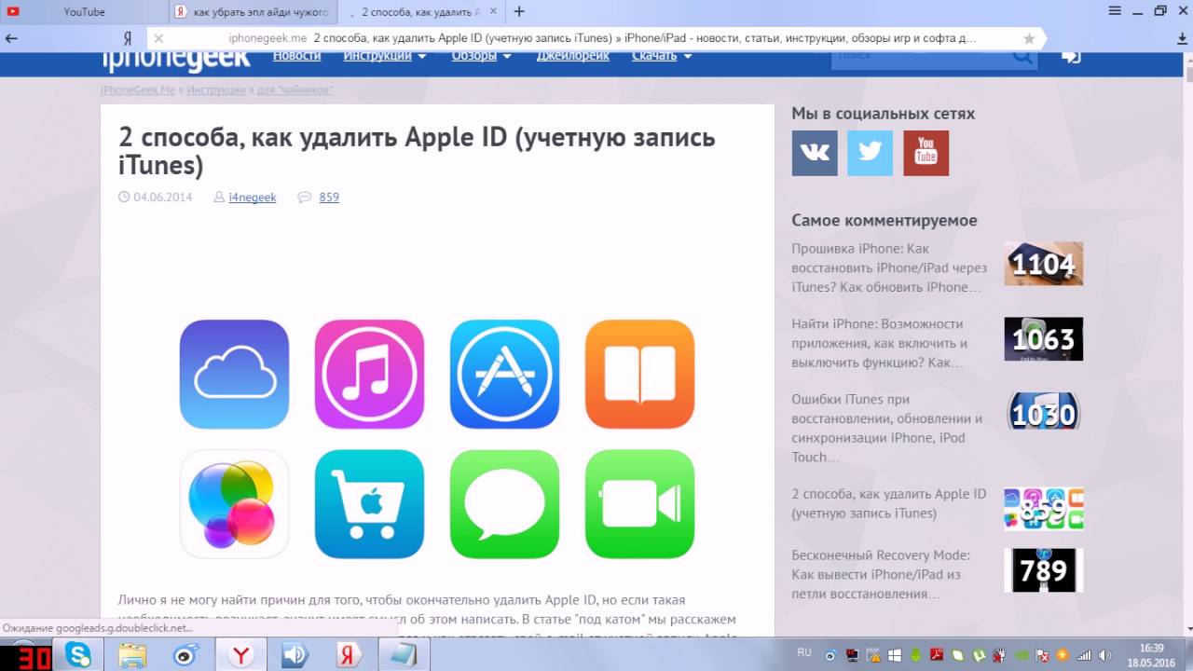Click the site search magnifier icon
Image resolution: width=1193 pixels, height=671 pixels.
(1022, 56)
